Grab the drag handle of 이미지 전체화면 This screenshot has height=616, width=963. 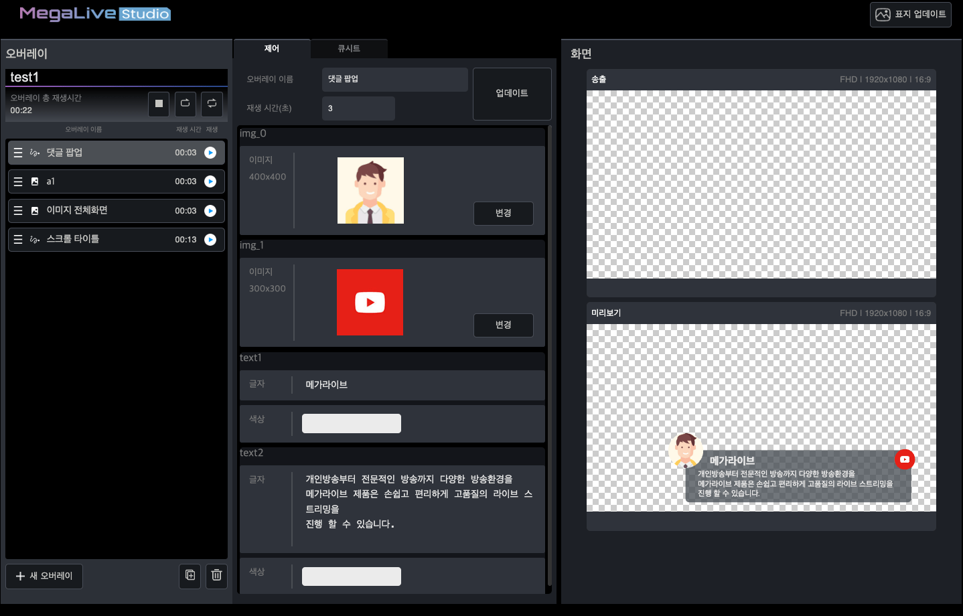click(18, 211)
